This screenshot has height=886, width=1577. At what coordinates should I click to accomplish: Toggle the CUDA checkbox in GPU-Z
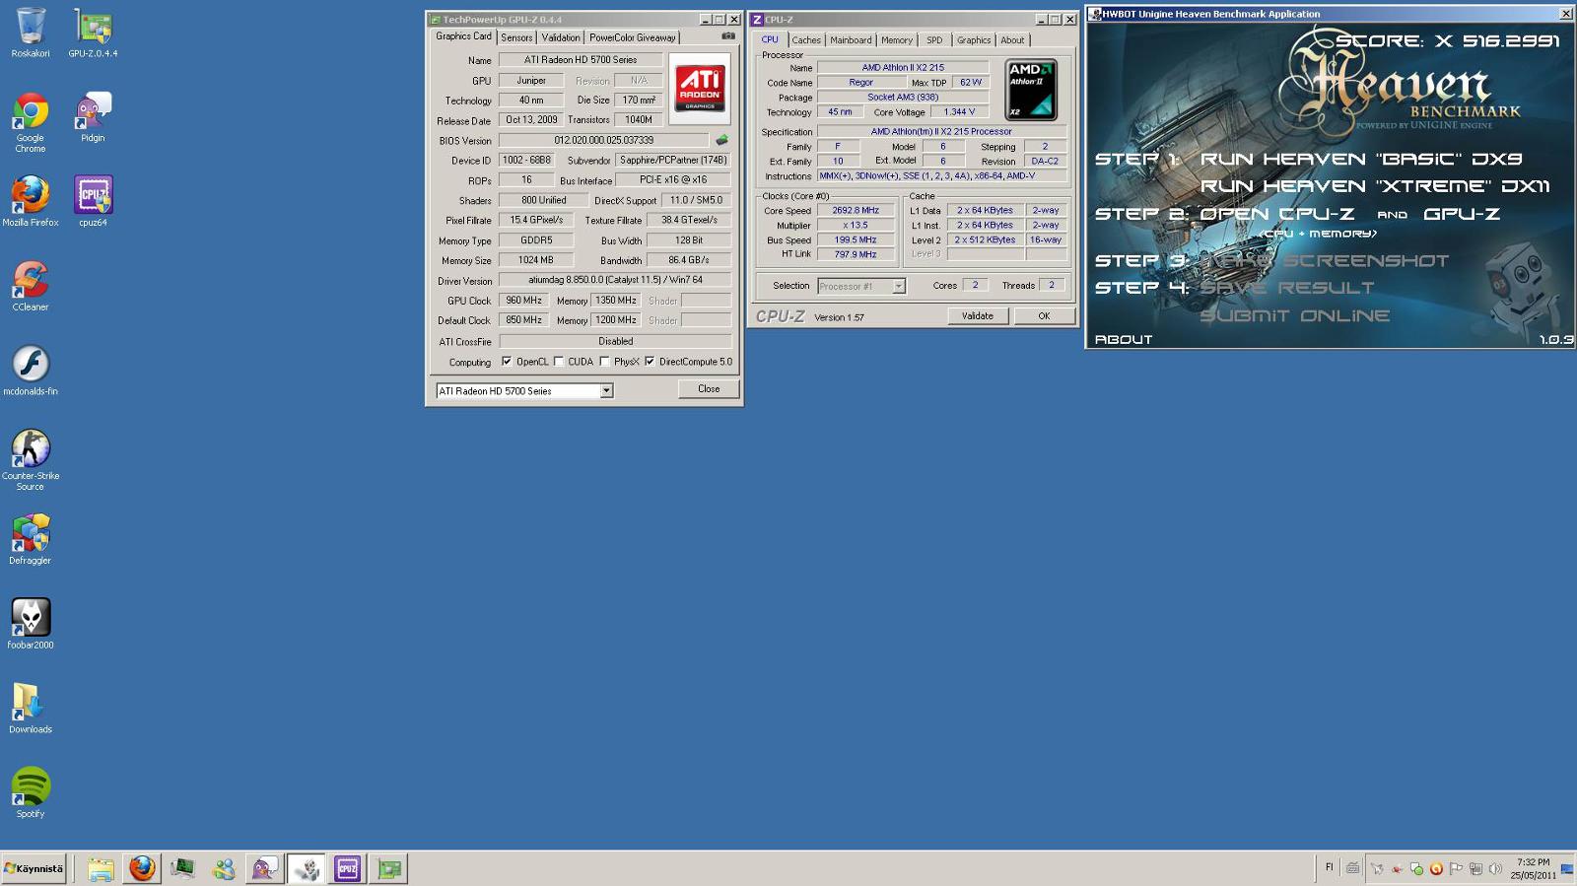pos(559,362)
